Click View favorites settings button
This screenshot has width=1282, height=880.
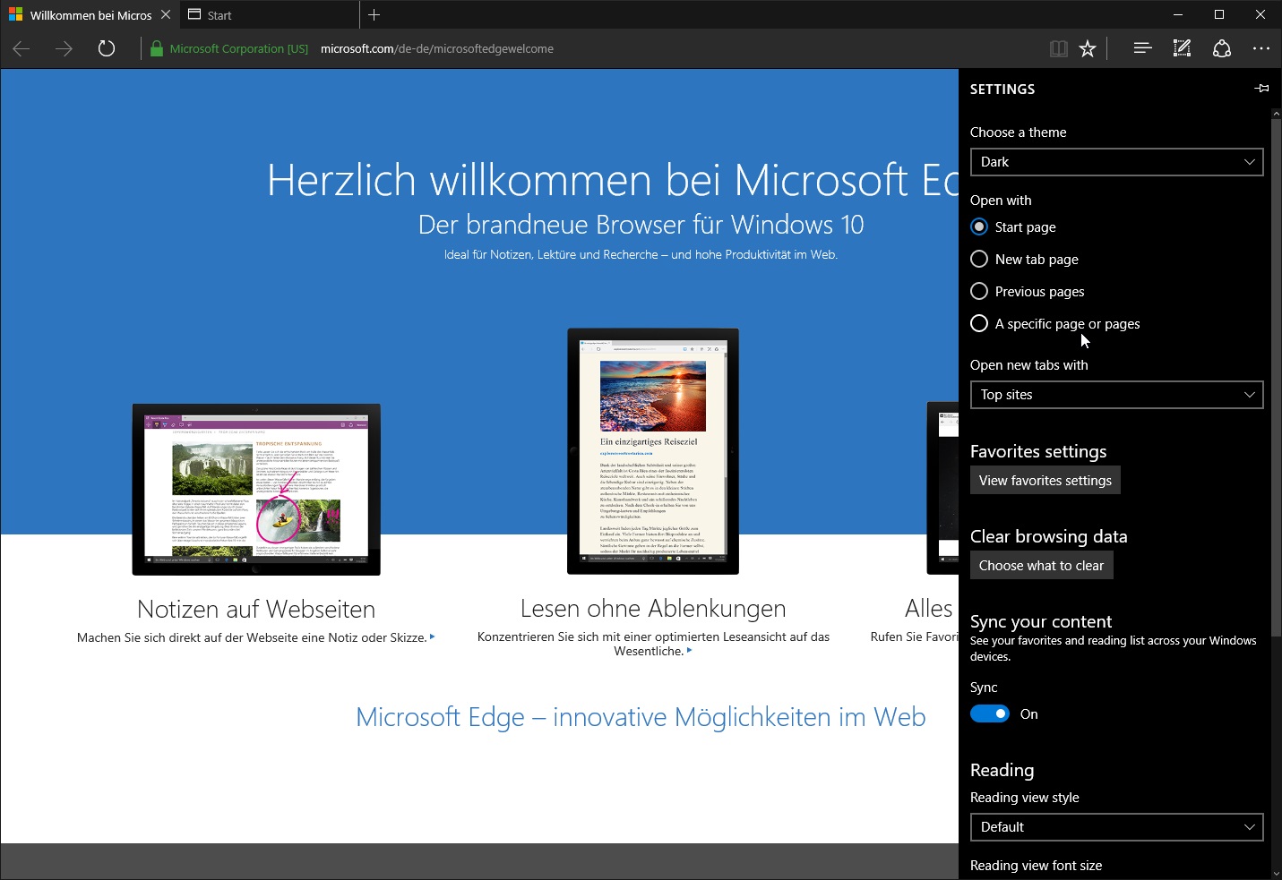pos(1045,481)
